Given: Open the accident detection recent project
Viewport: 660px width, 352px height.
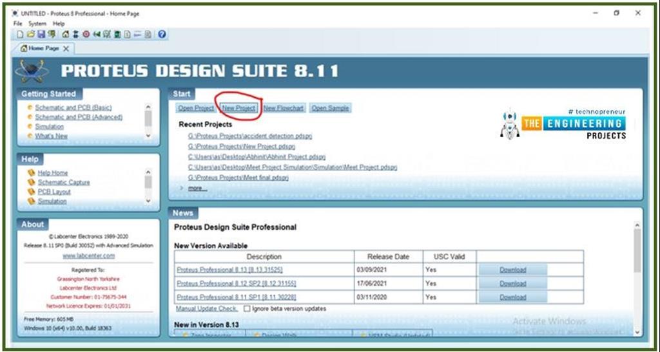Looking at the screenshot, I should pos(242,136).
